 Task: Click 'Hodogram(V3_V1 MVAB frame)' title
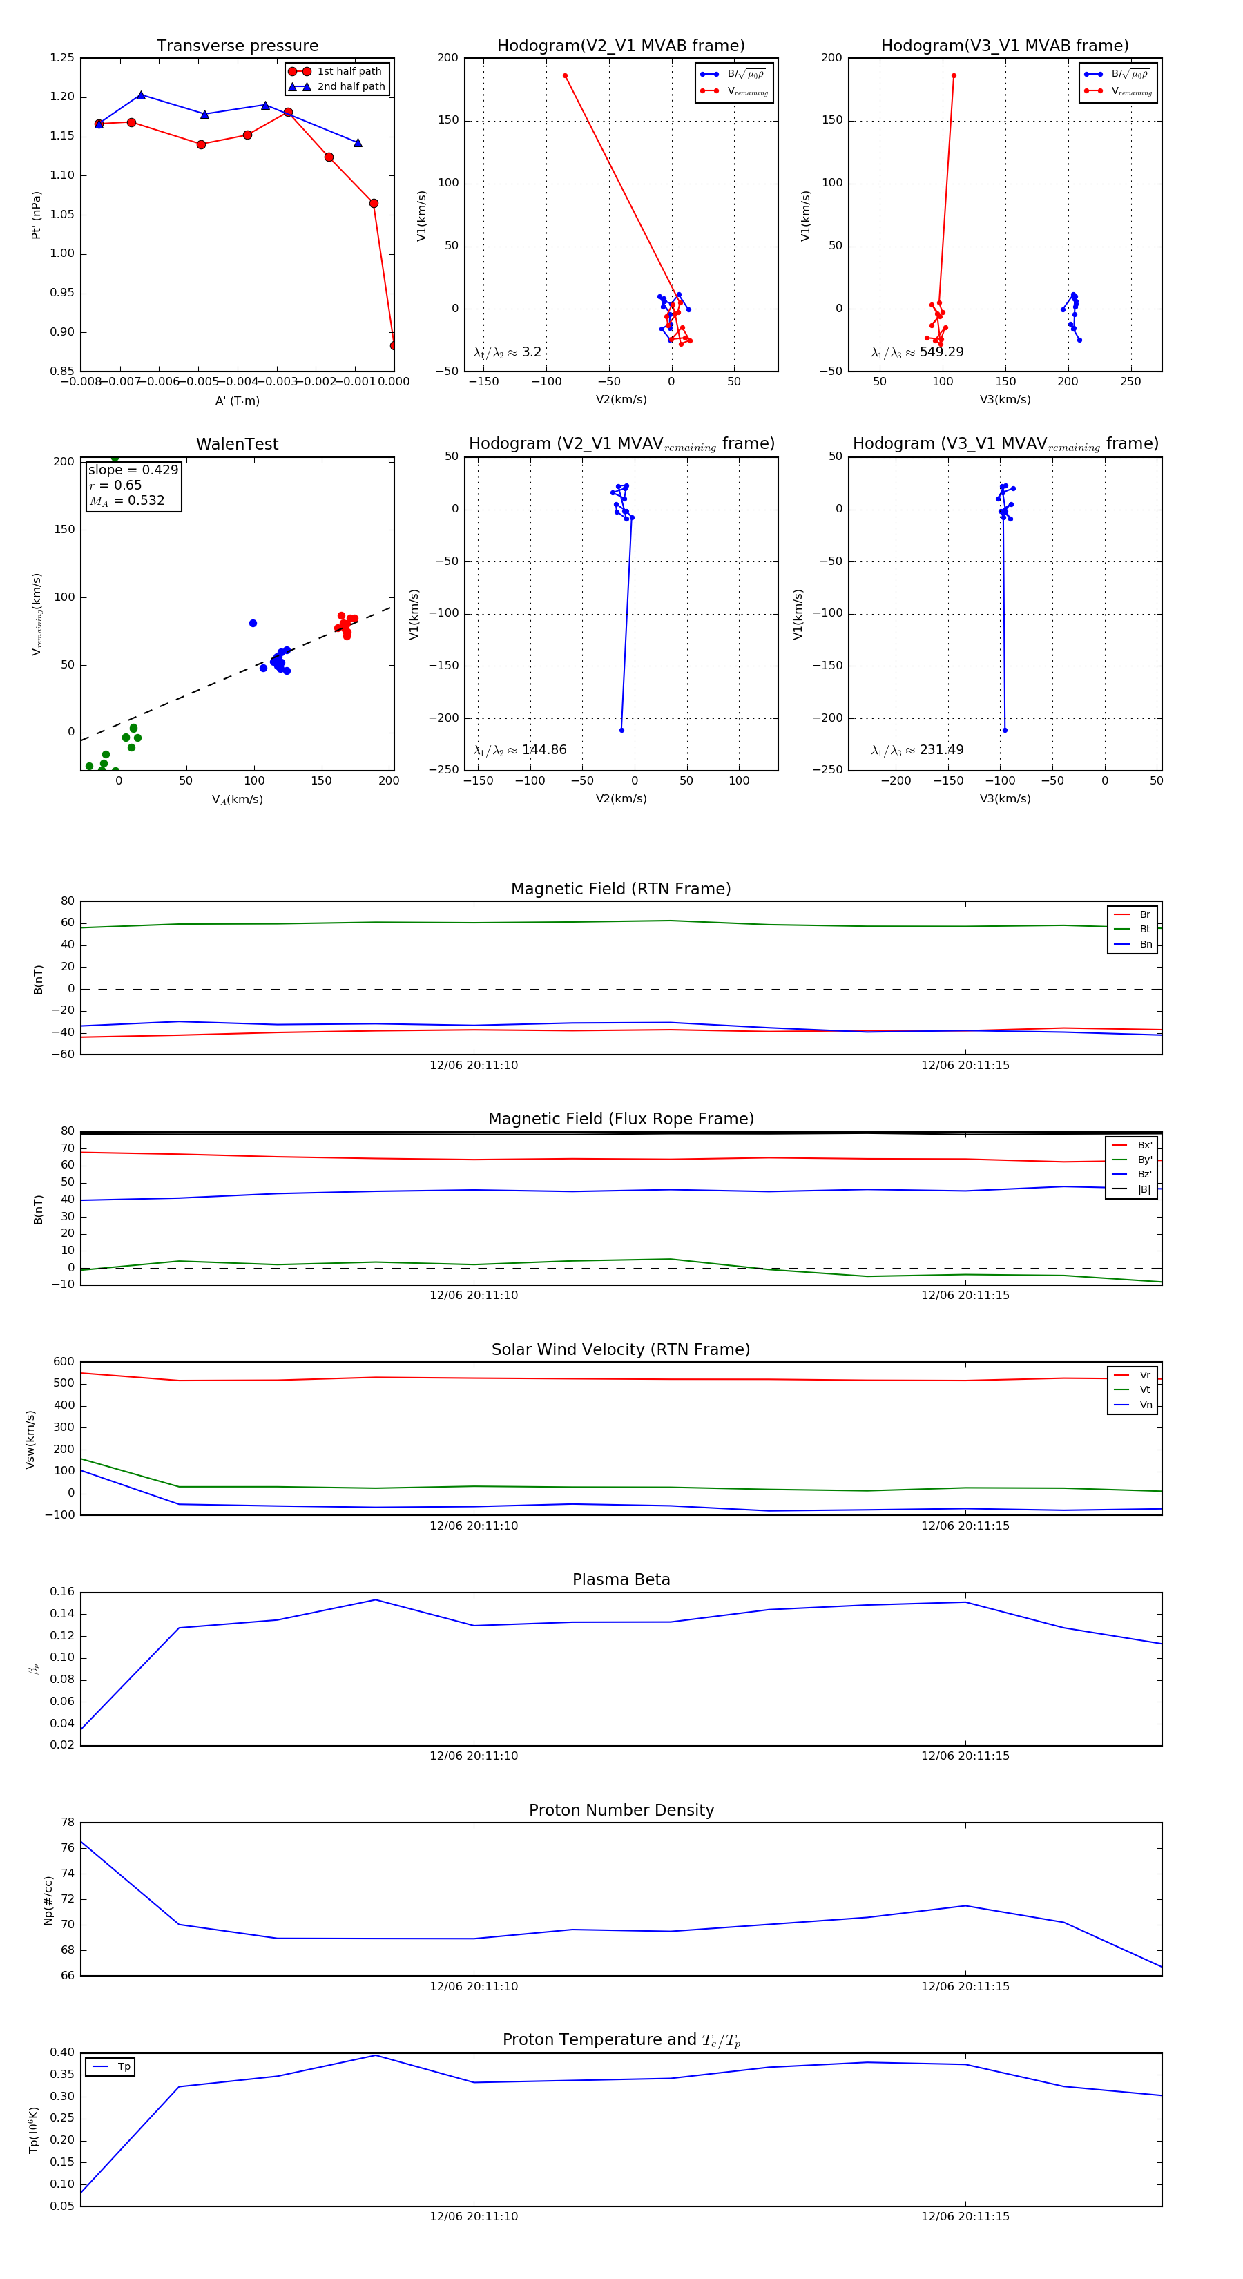point(1005,45)
